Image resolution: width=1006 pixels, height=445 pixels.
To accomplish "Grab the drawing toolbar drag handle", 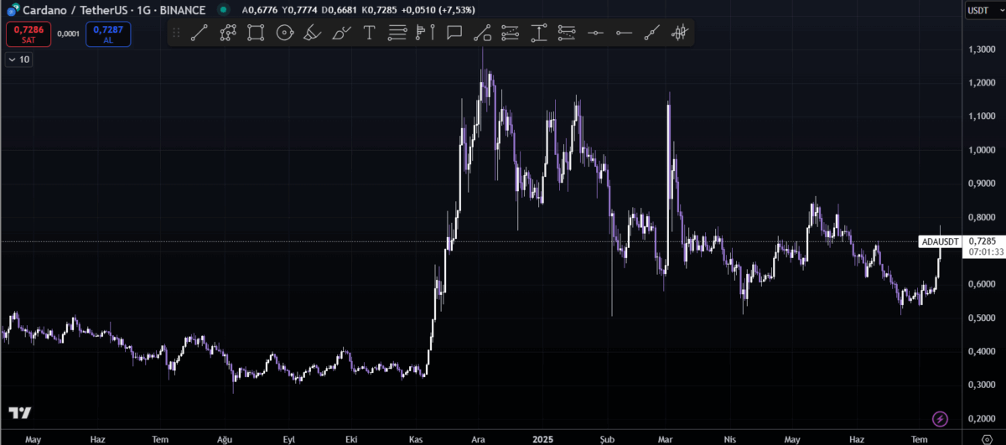I will click(176, 34).
